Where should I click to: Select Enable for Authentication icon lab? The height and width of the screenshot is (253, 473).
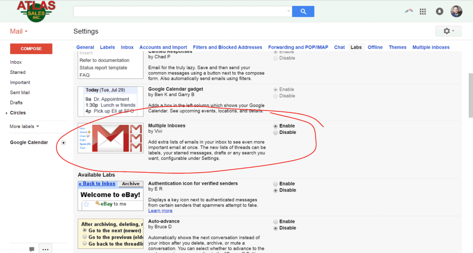[275, 184]
